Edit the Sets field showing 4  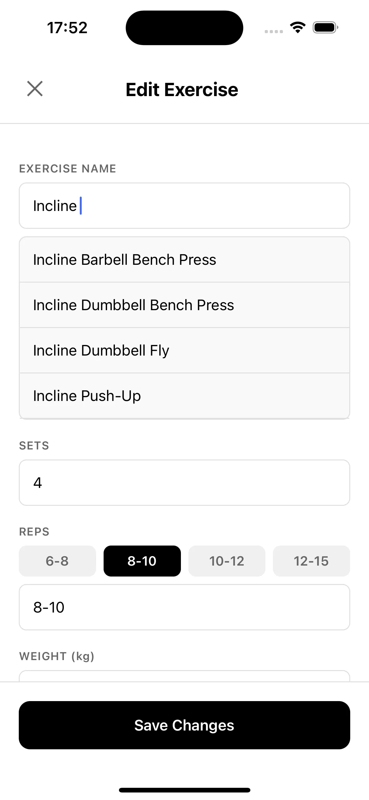click(184, 483)
